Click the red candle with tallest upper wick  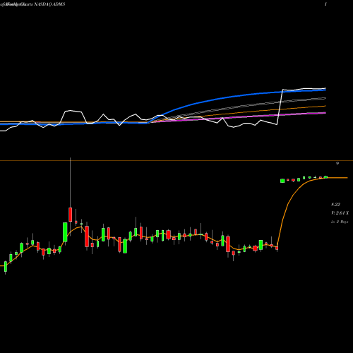(70, 214)
